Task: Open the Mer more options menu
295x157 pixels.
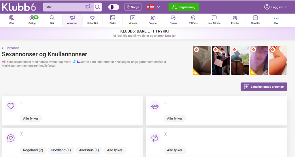Action: click(276, 20)
